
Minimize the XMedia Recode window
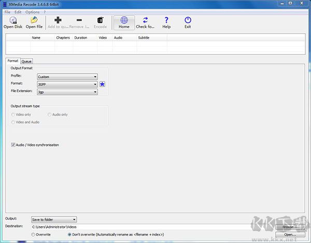(282, 4)
